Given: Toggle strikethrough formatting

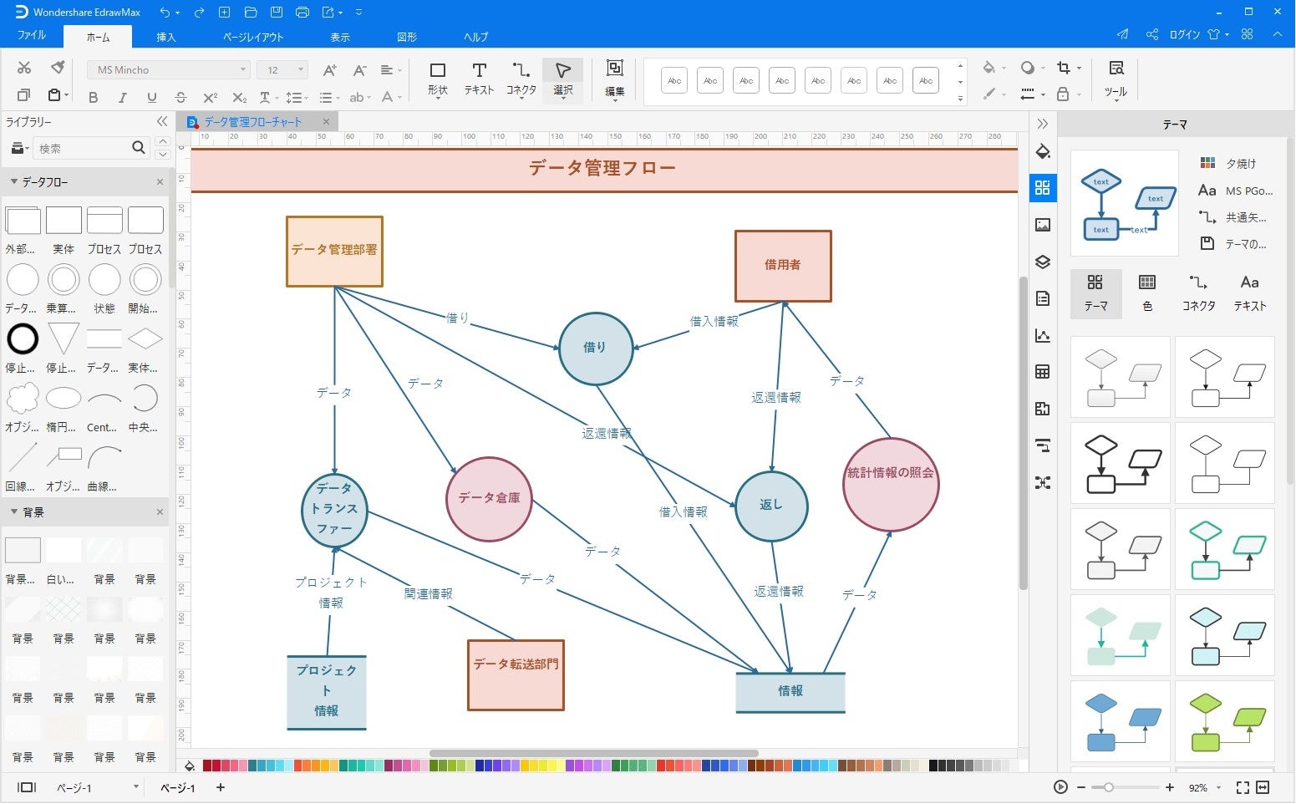Looking at the screenshot, I should (x=180, y=98).
